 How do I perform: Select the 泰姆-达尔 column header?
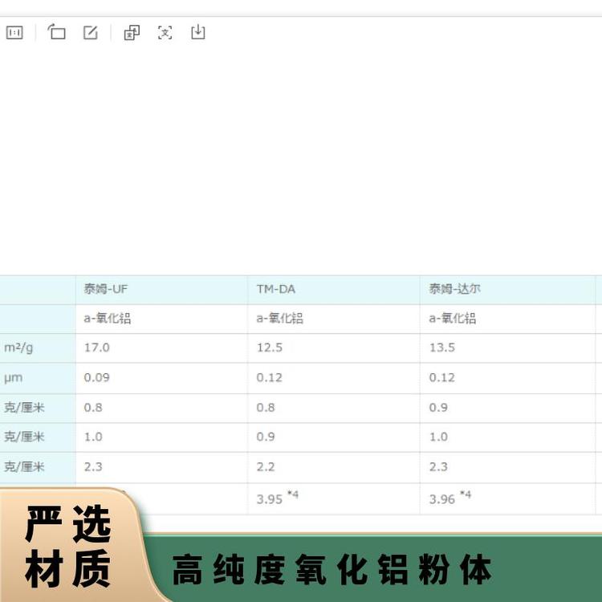pyautogui.click(x=454, y=289)
